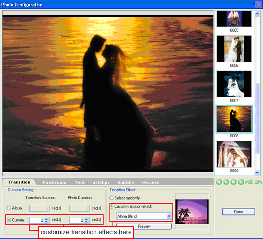Click the transition effect preview image
Image resolution: width=263 pixels, height=239 pixels.
coord(192,212)
